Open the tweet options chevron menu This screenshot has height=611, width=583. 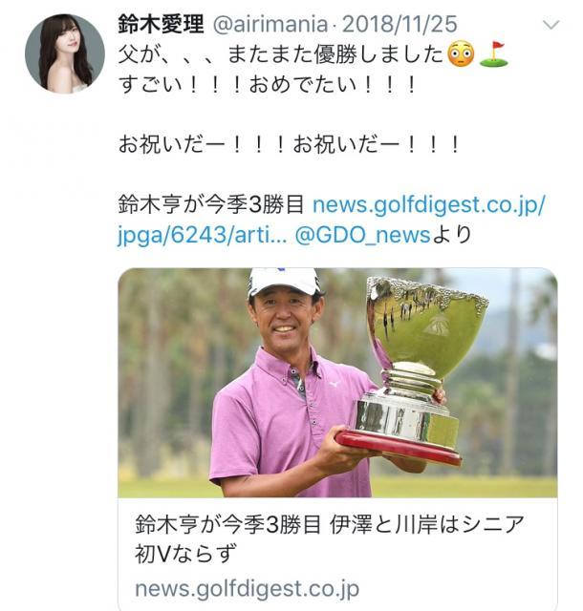point(551,26)
